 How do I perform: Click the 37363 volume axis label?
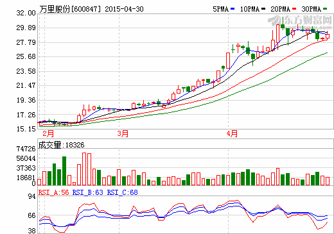pos(26,168)
